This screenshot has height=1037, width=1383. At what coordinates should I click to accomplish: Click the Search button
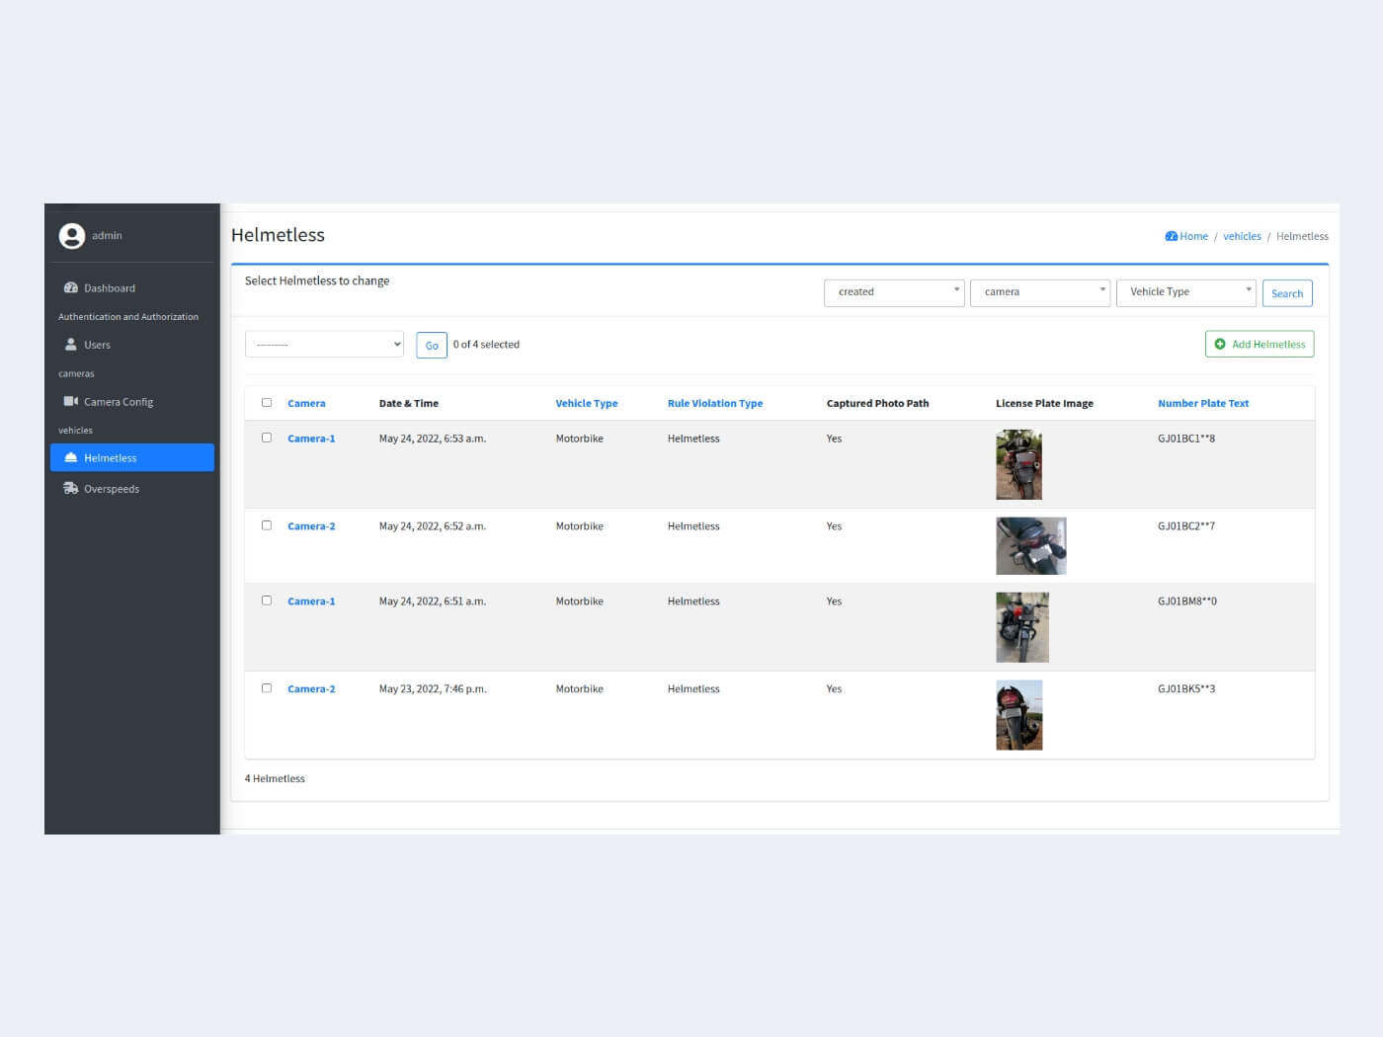tap(1287, 293)
